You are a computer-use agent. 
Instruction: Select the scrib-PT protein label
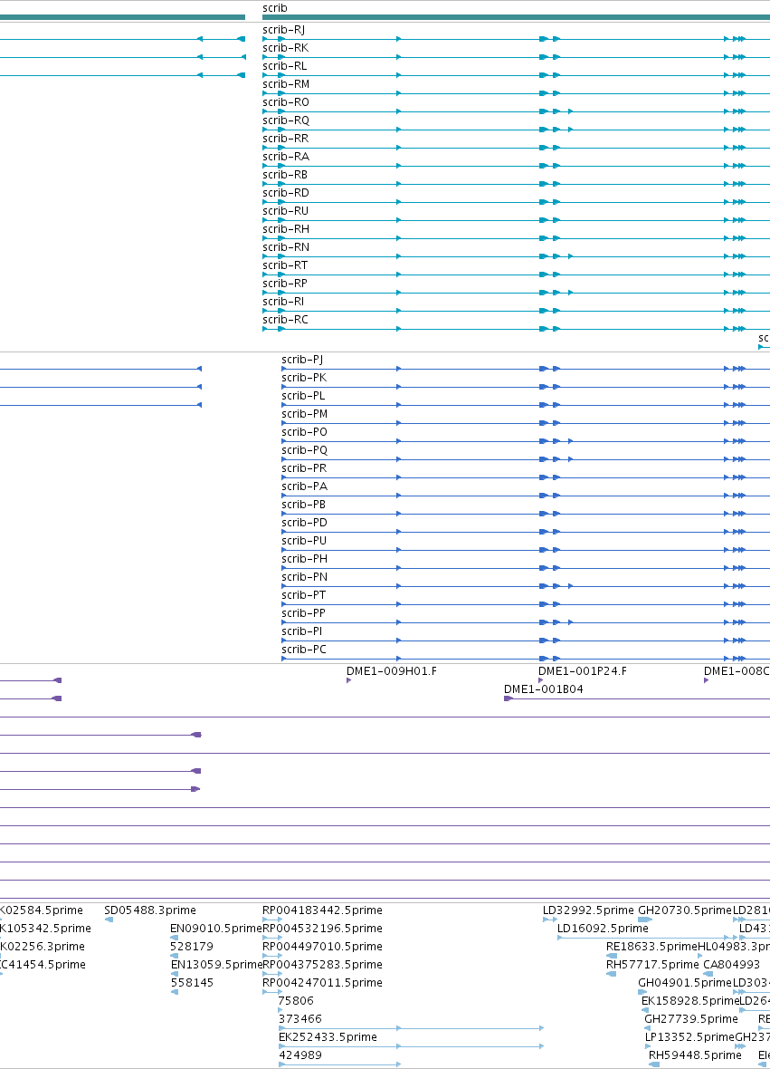coord(304,595)
